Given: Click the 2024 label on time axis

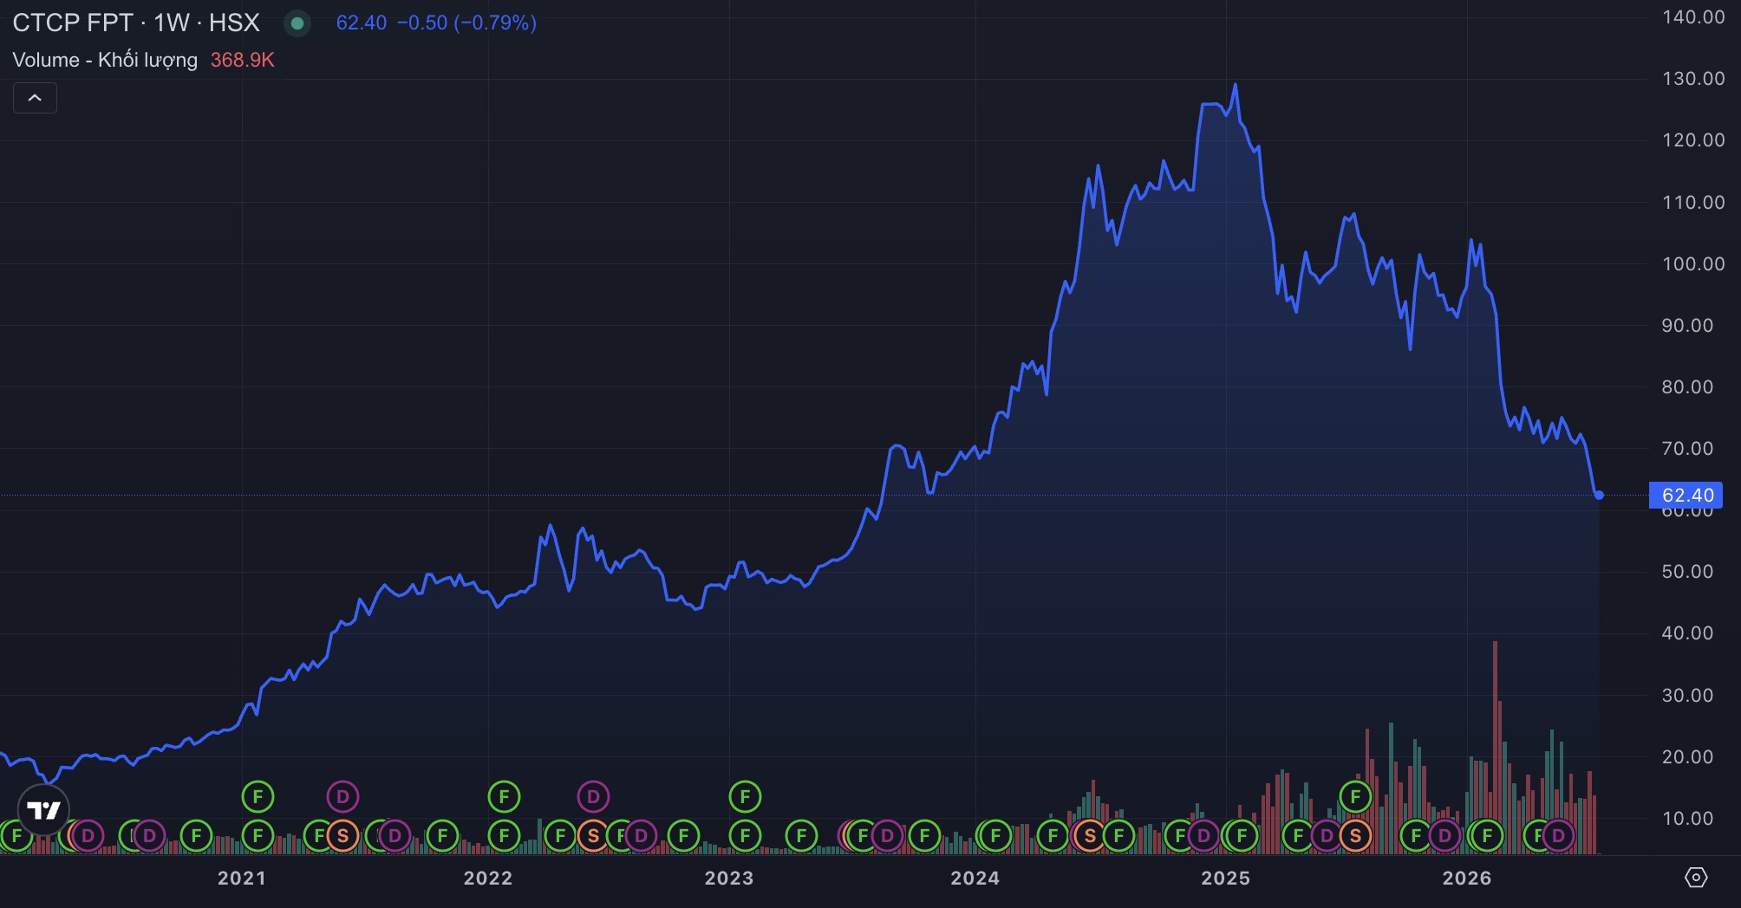Looking at the screenshot, I should pyautogui.click(x=975, y=878).
